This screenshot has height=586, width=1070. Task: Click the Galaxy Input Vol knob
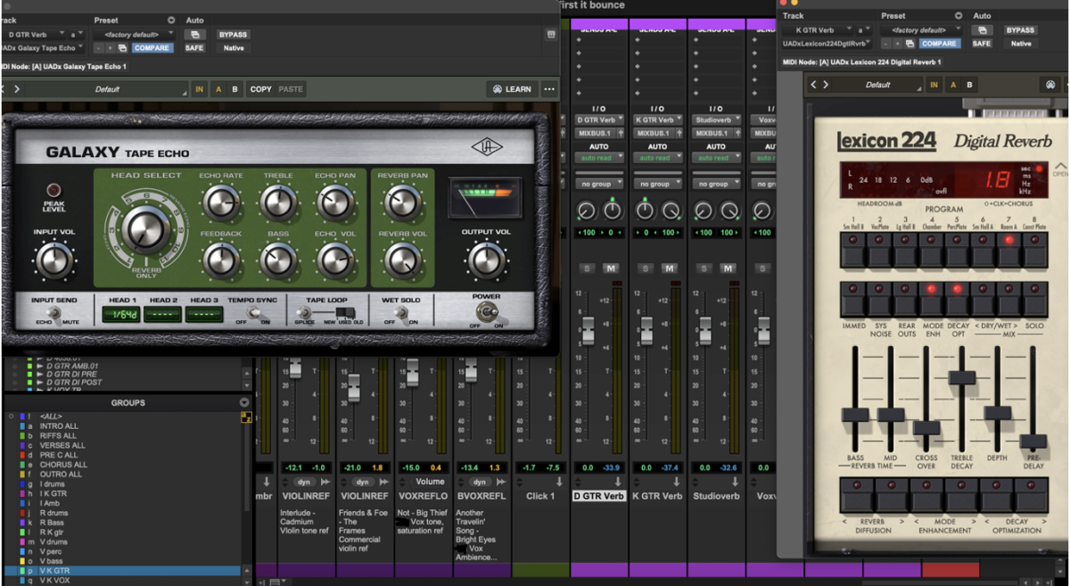(54, 260)
